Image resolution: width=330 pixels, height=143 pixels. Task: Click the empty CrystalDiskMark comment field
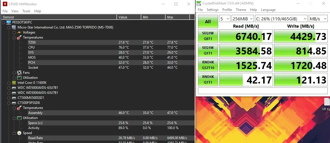263,91
